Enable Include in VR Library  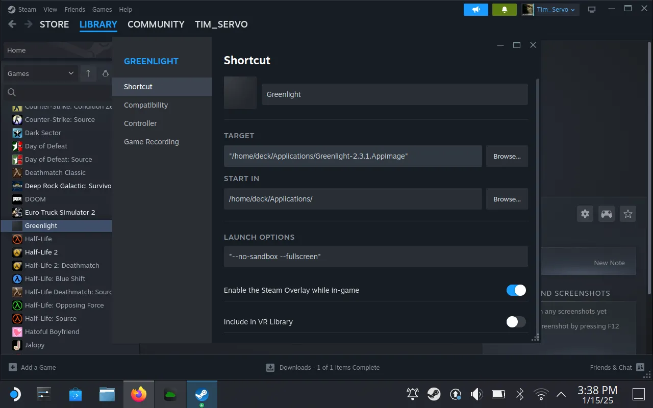(x=516, y=322)
